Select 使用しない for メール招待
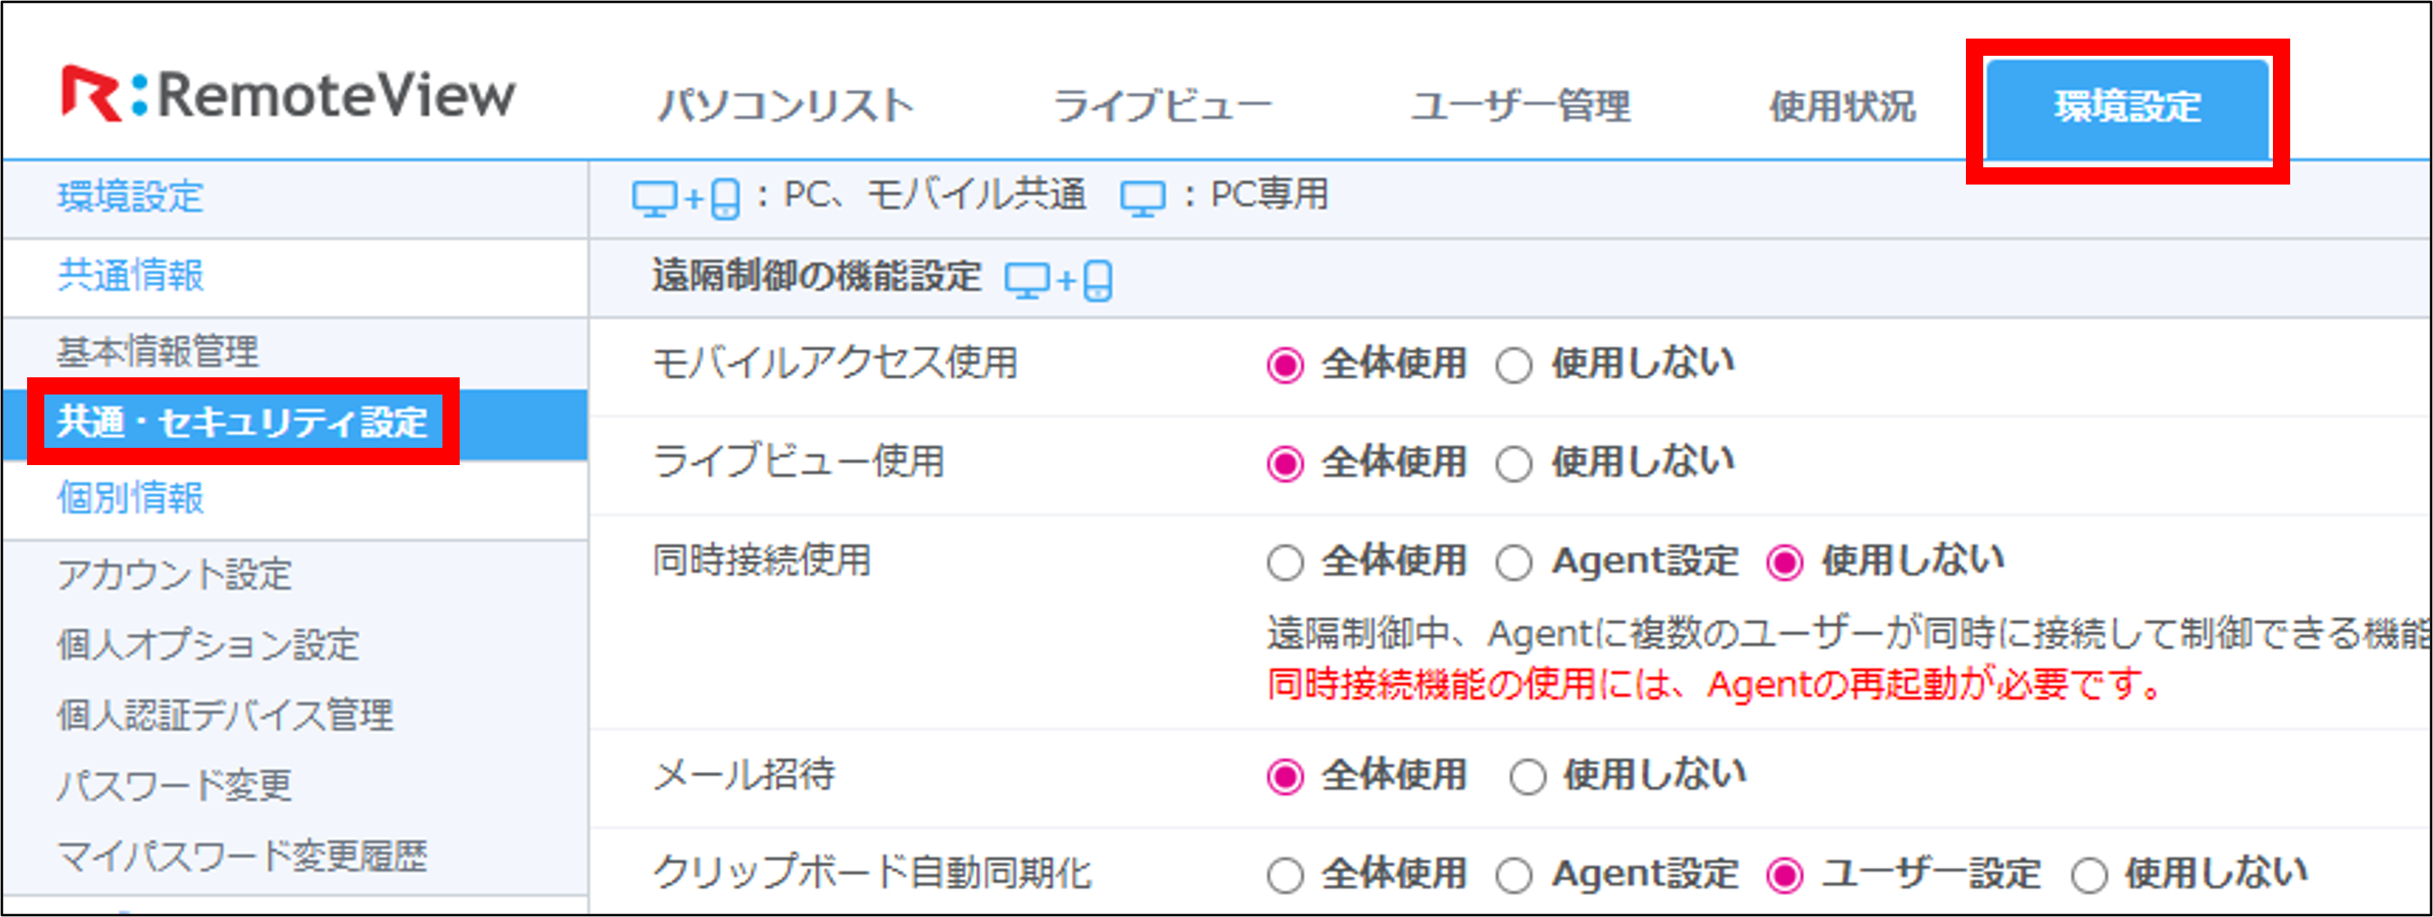Image resolution: width=2433 pixels, height=917 pixels. click(1528, 778)
